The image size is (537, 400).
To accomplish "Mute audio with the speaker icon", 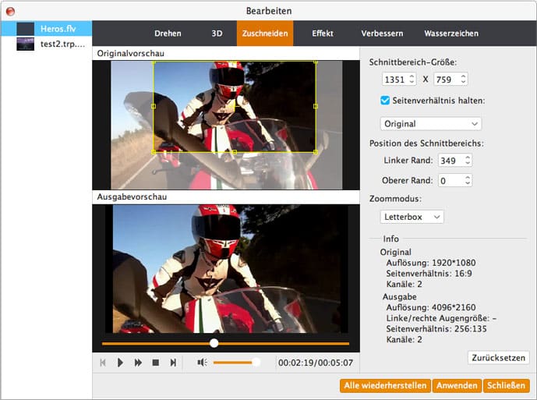I will 201,363.
